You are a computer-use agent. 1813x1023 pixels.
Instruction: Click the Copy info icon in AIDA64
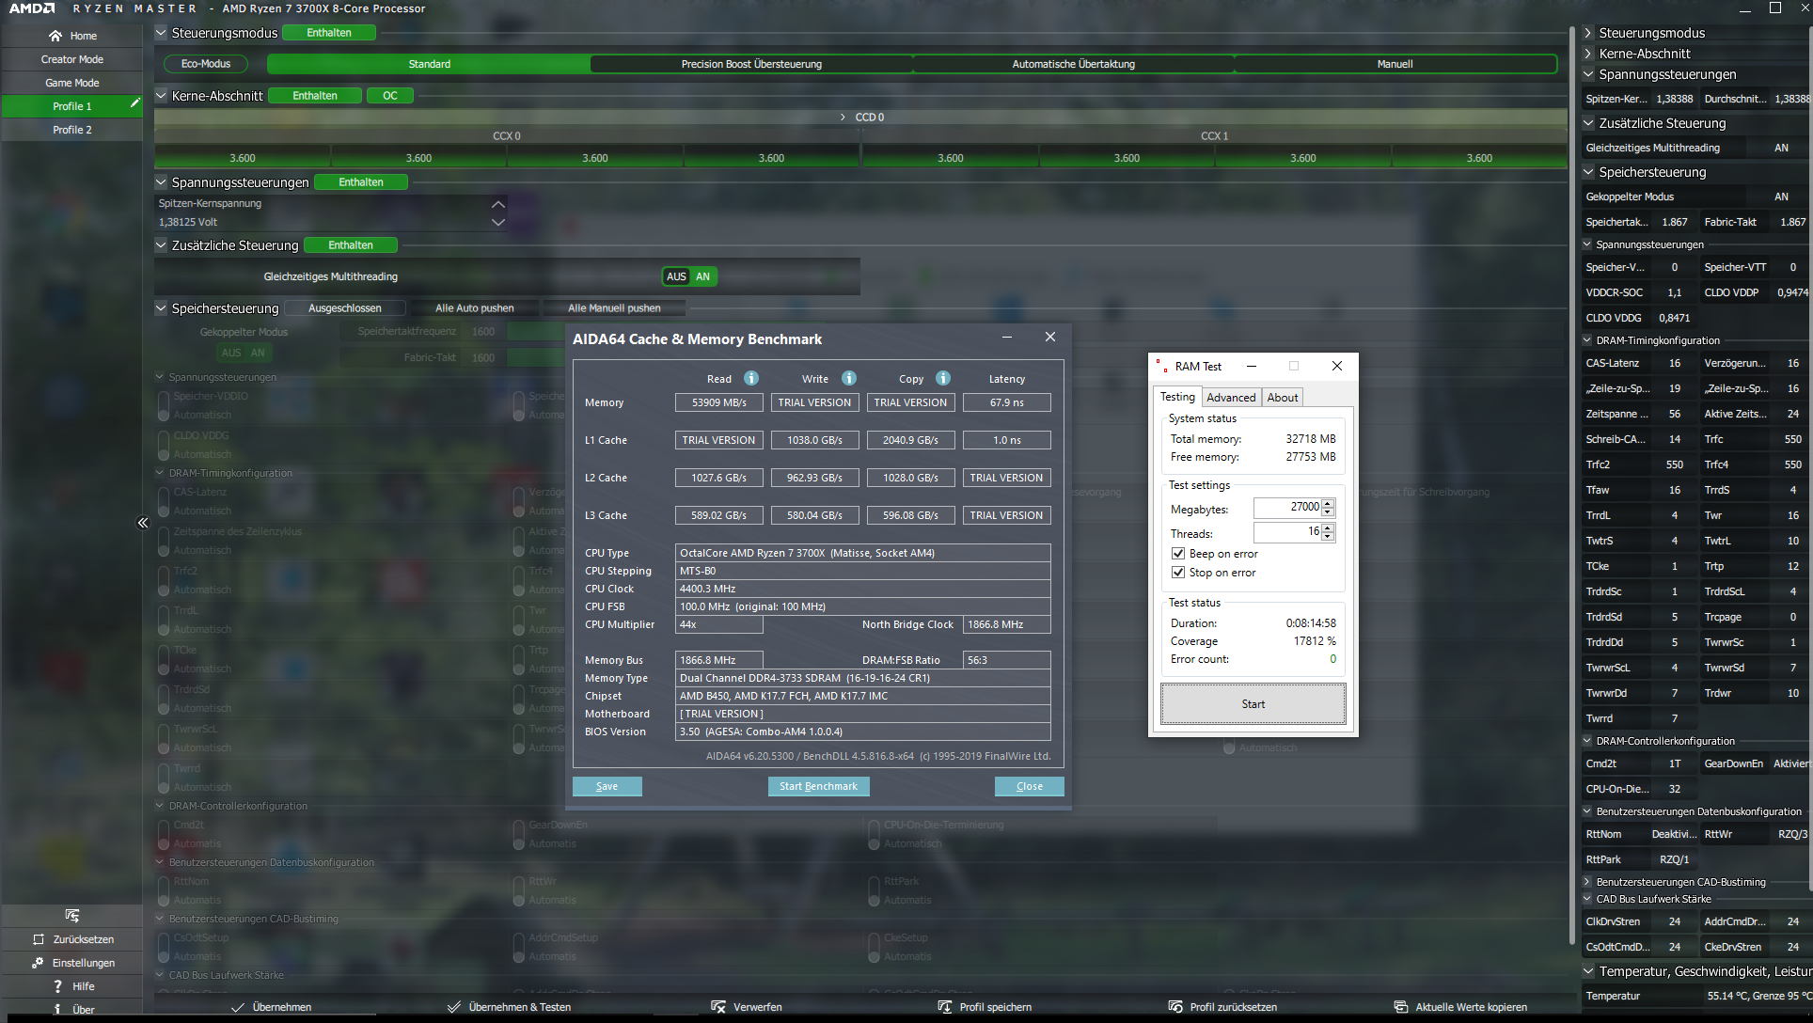point(943,378)
